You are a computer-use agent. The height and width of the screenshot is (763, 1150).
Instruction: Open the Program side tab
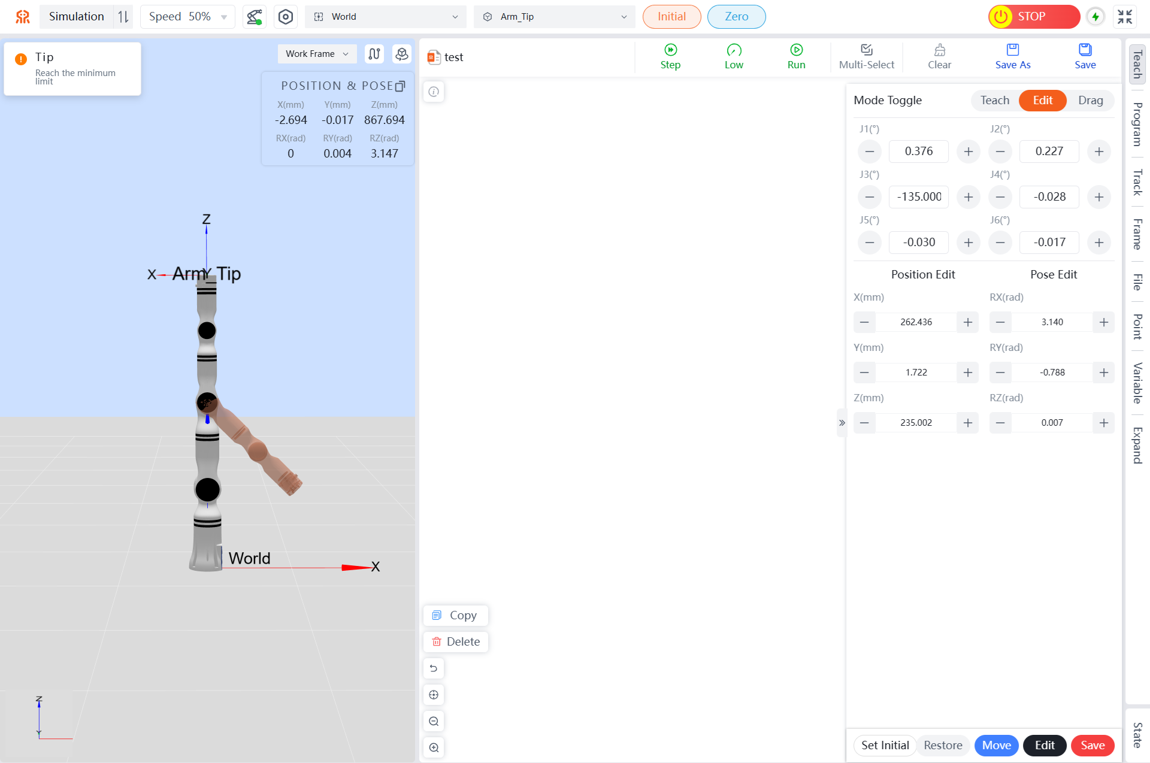pyautogui.click(x=1137, y=125)
